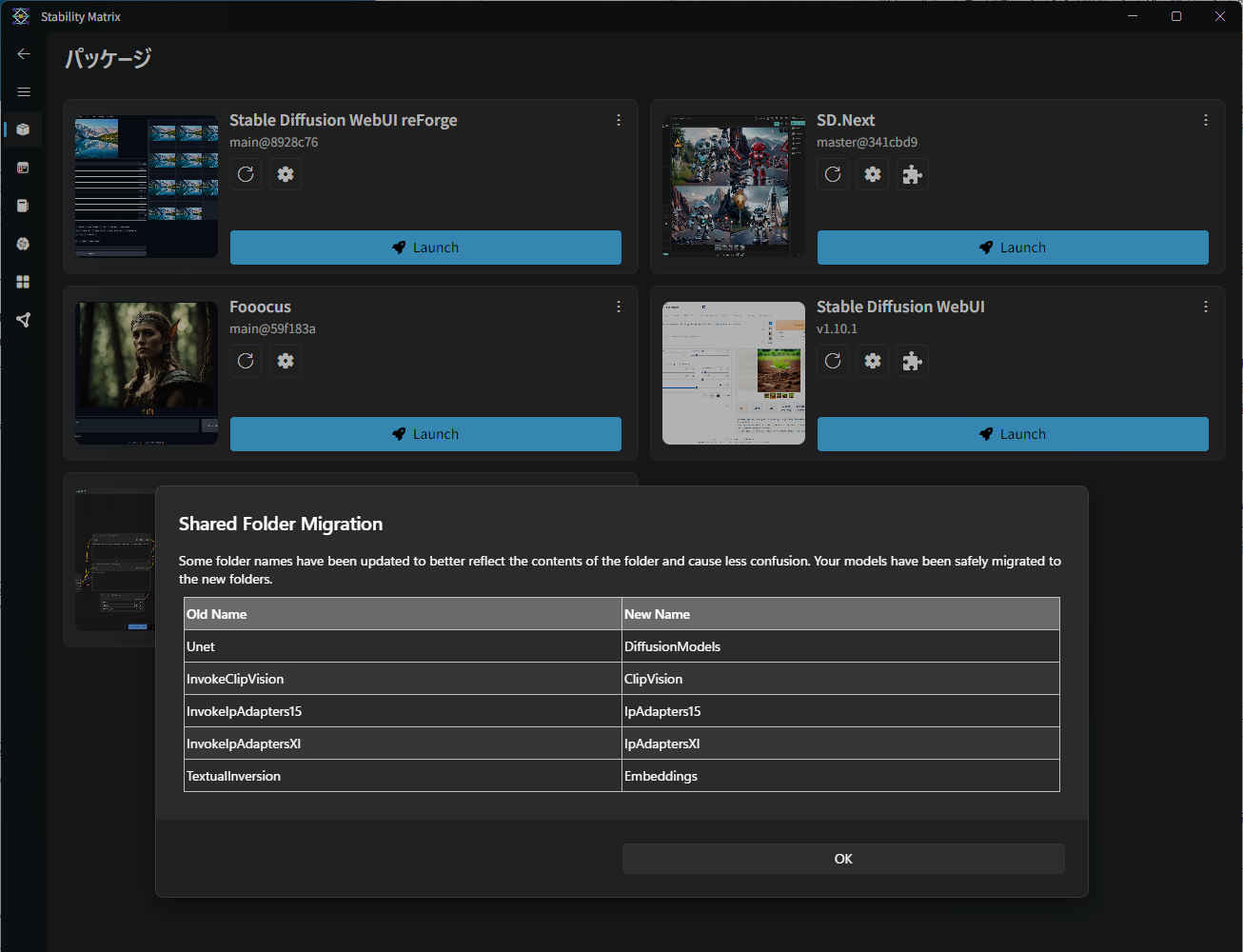1243x952 pixels.
Task: Expand the hamburger navigation menu
Action: click(24, 92)
